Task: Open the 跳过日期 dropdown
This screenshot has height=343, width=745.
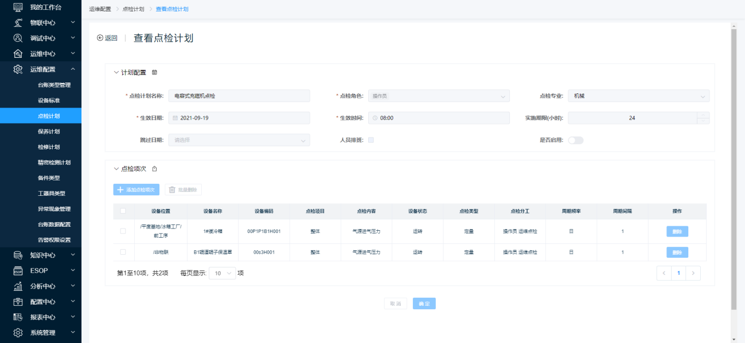Action: [239, 140]
